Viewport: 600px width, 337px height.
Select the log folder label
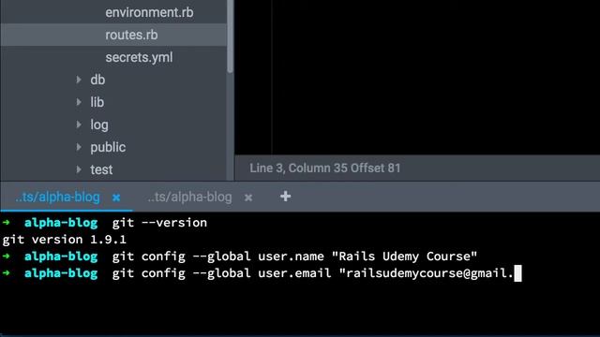99,125
